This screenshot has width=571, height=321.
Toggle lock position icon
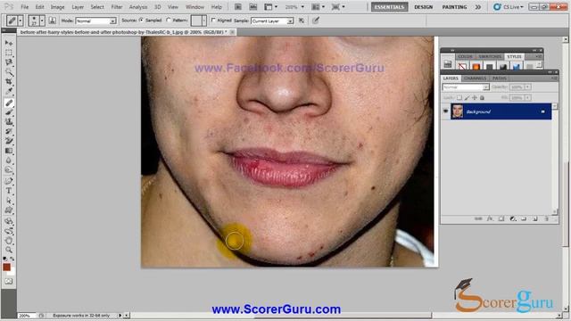[475, 97]
